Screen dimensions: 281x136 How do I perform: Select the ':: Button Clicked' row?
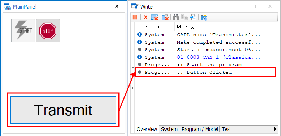tap(205, 72)
